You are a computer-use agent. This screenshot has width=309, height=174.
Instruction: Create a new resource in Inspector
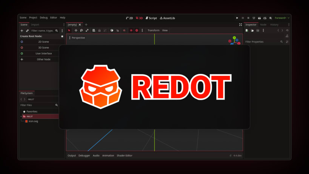click(x=247, y=30)
